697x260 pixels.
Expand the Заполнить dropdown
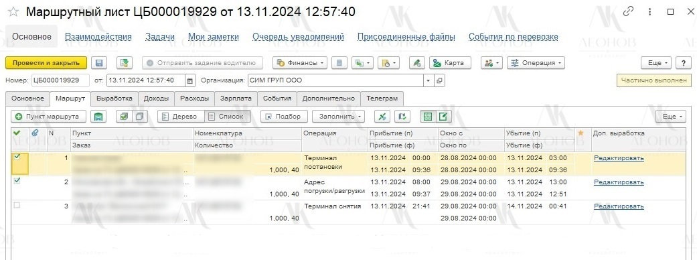338,116
